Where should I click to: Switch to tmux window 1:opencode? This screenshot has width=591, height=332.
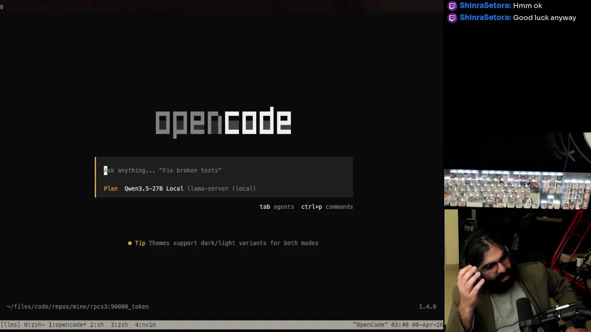pos(67,325)
